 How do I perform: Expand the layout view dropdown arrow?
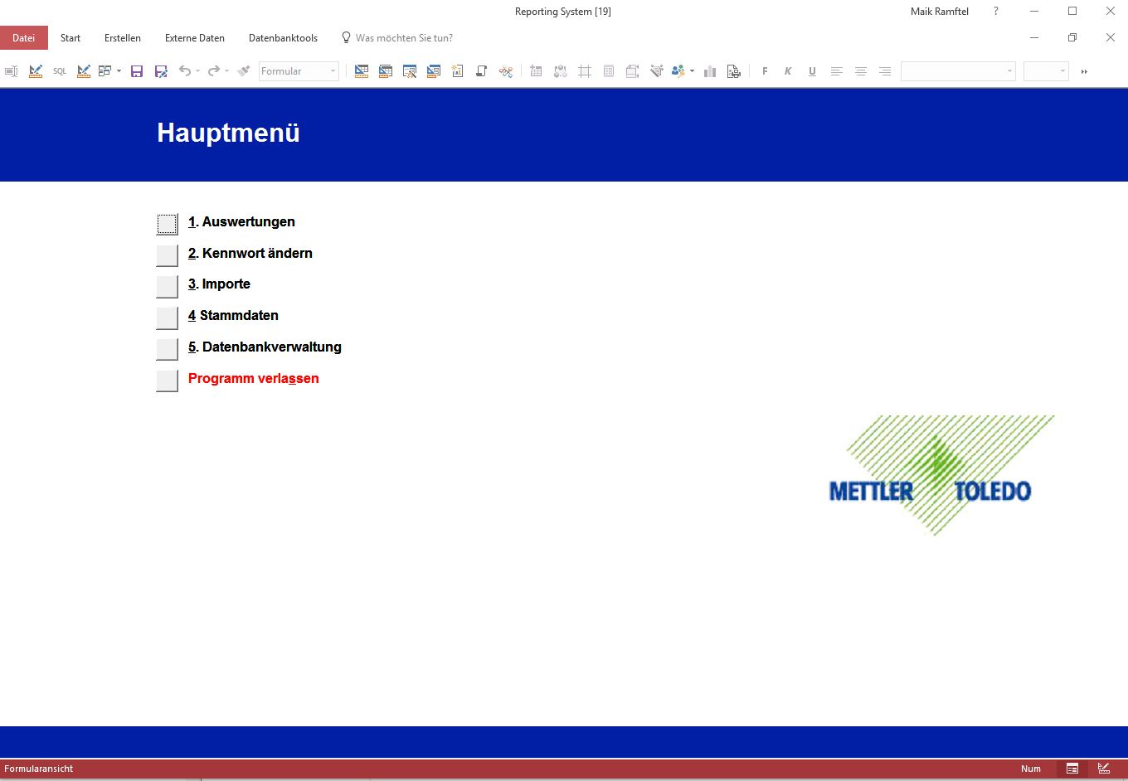119,71
